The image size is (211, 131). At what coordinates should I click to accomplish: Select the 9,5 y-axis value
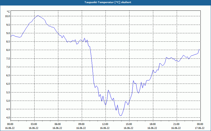(x=8, y=25)
